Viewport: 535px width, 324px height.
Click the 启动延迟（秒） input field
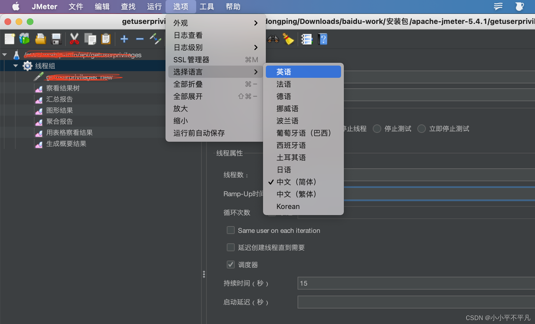[x=416, y=302]
